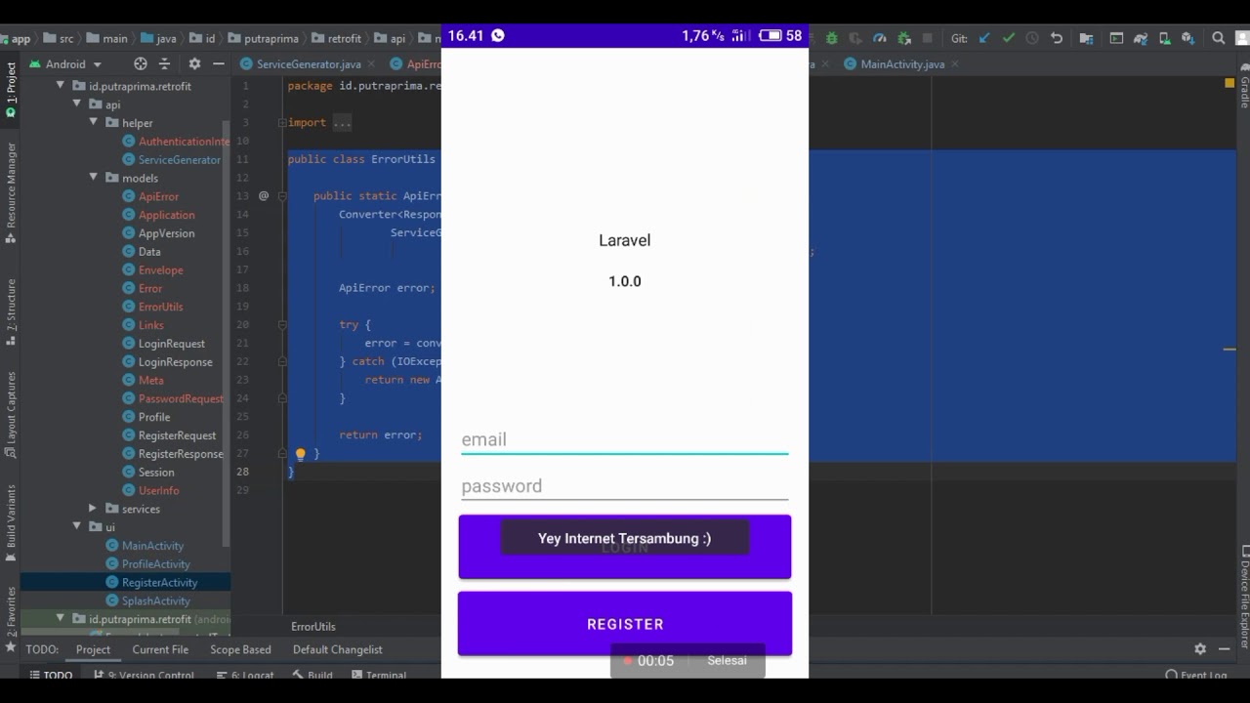Viewport: 1250px width, 703px height.
Task: Click Collapse All icon in Project panel
Action: click(164, 63)
